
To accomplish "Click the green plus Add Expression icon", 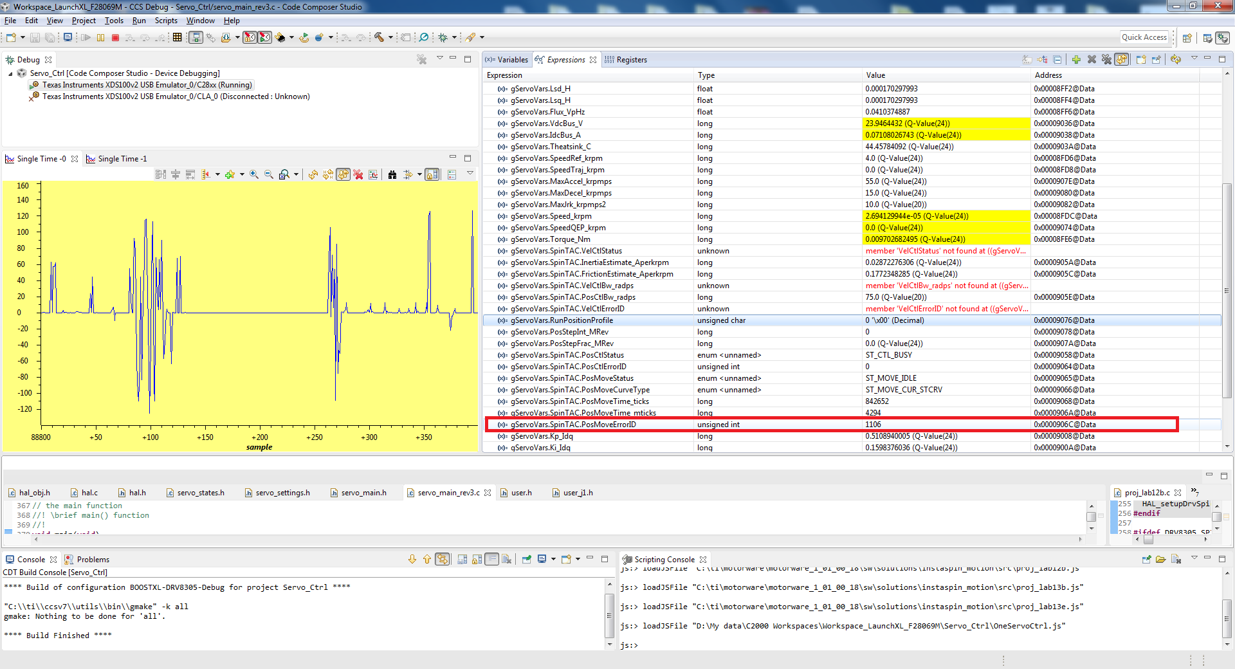I will click(x=1076, y=60).
